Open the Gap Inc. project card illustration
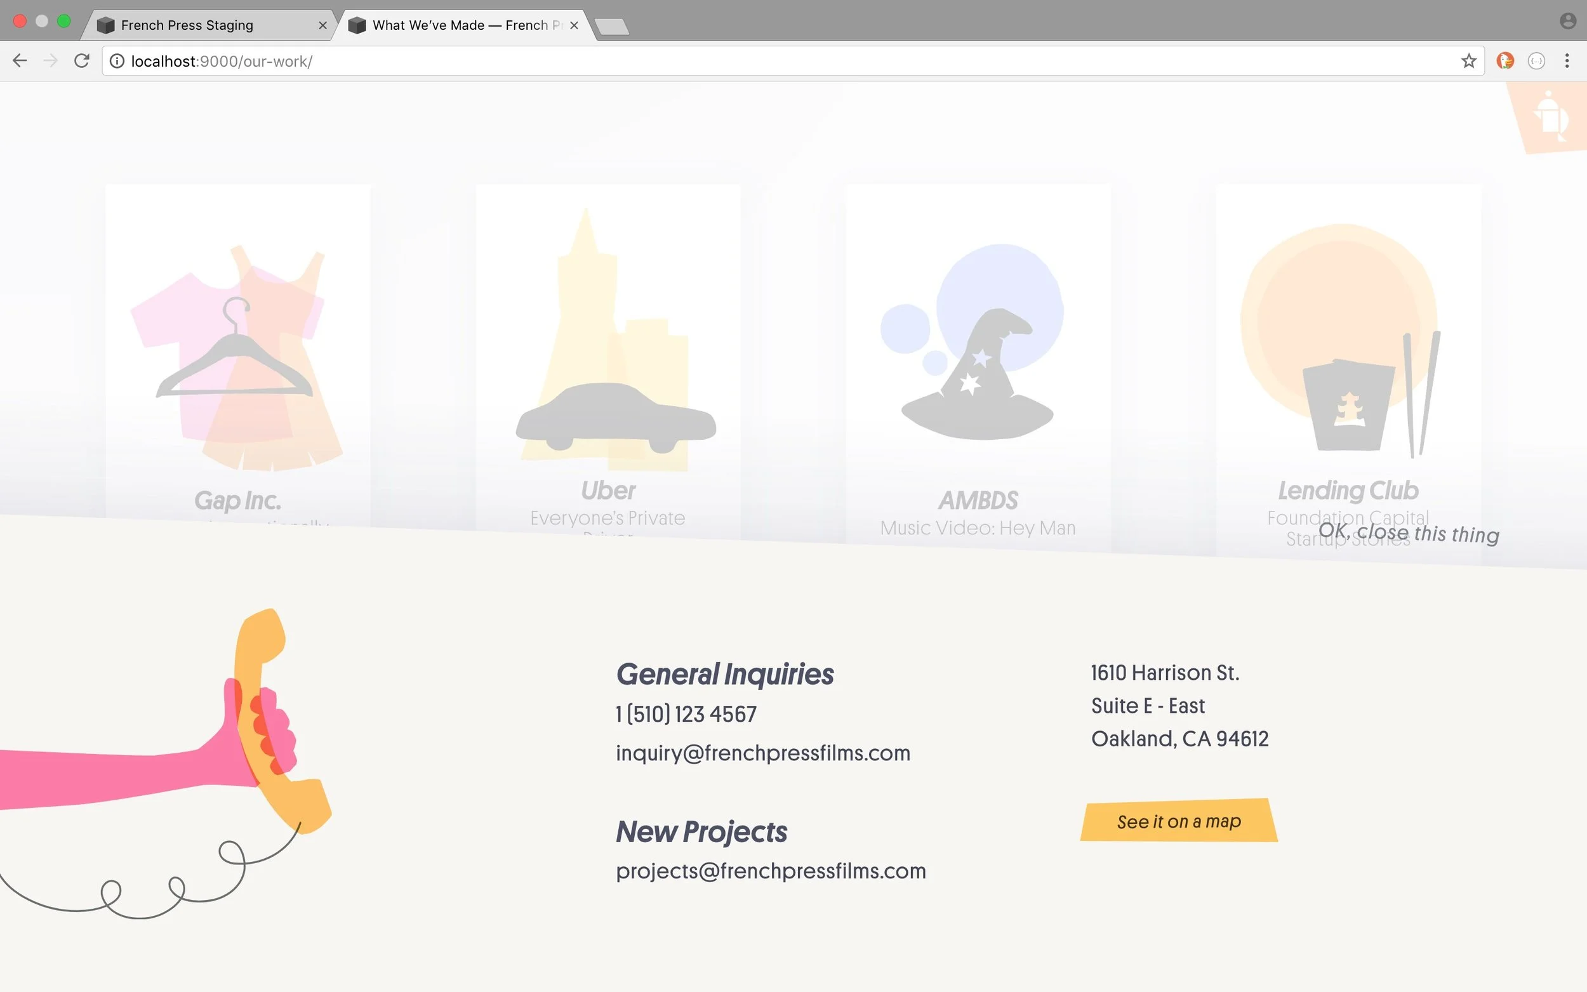 (x=237, y=357)
